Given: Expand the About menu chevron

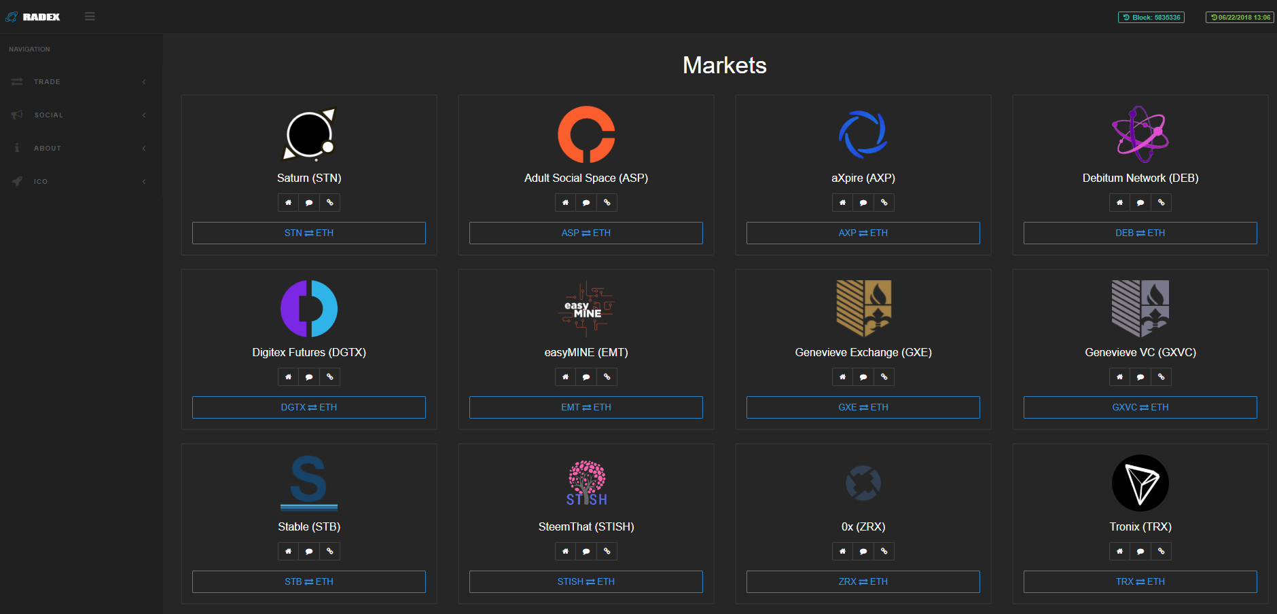Looking at the screenshot, I should (x=144, y=149).
